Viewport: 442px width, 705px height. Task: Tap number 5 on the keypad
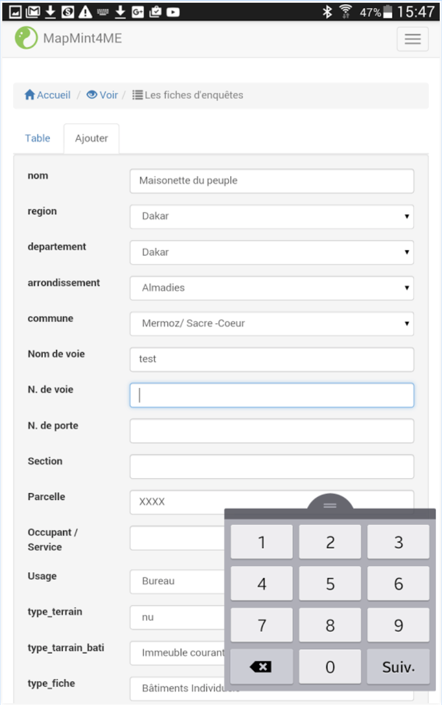[330, 584]
